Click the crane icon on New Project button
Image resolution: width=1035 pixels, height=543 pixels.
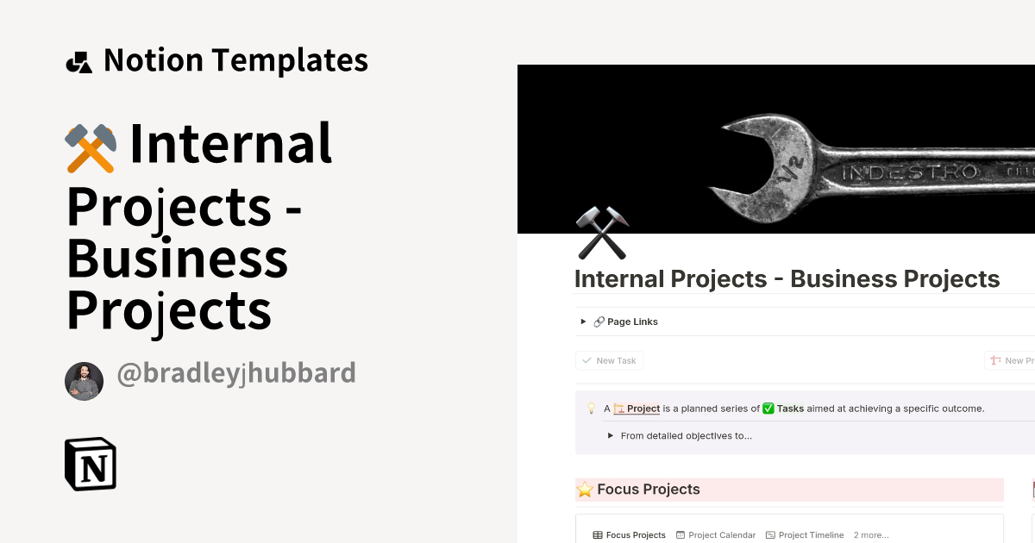pos(996,360)
